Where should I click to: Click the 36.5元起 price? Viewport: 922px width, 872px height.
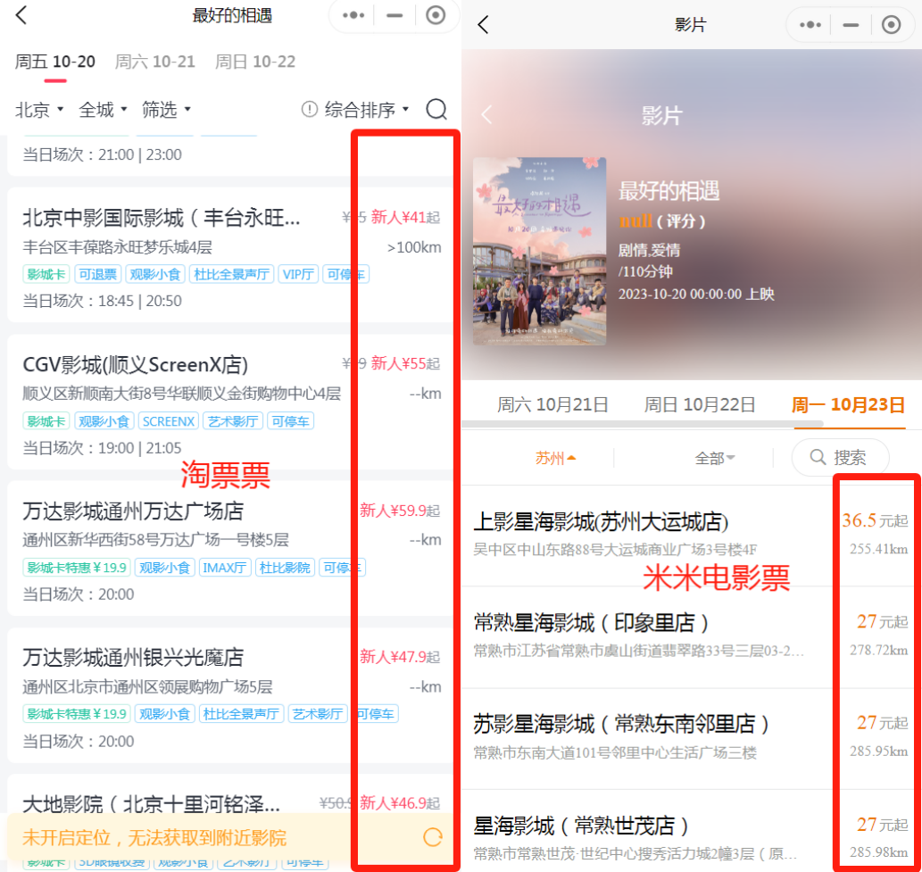[875, 520]
